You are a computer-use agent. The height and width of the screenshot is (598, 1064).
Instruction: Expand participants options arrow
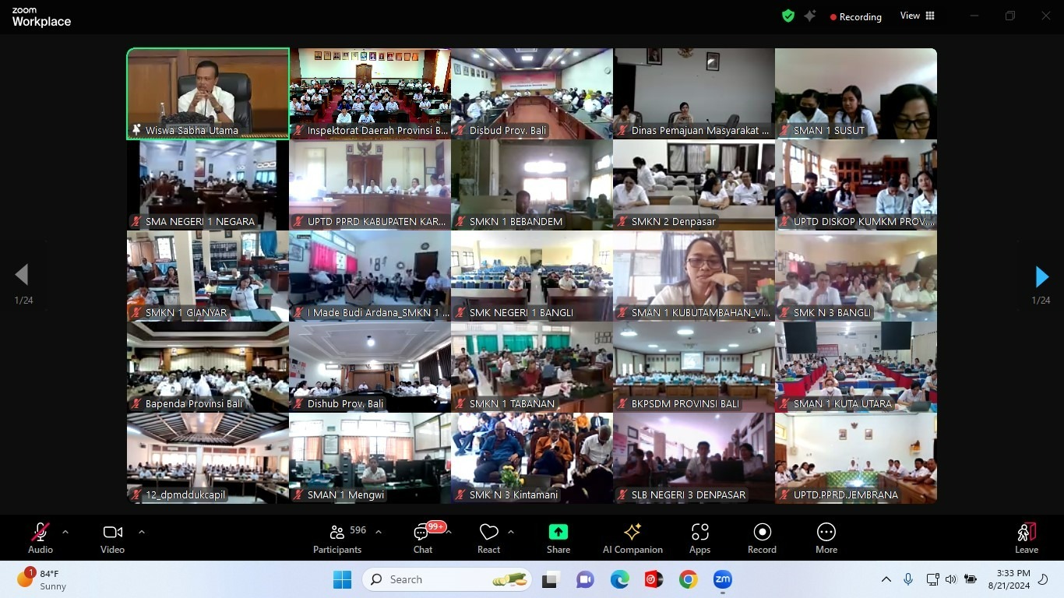[379, 532]
